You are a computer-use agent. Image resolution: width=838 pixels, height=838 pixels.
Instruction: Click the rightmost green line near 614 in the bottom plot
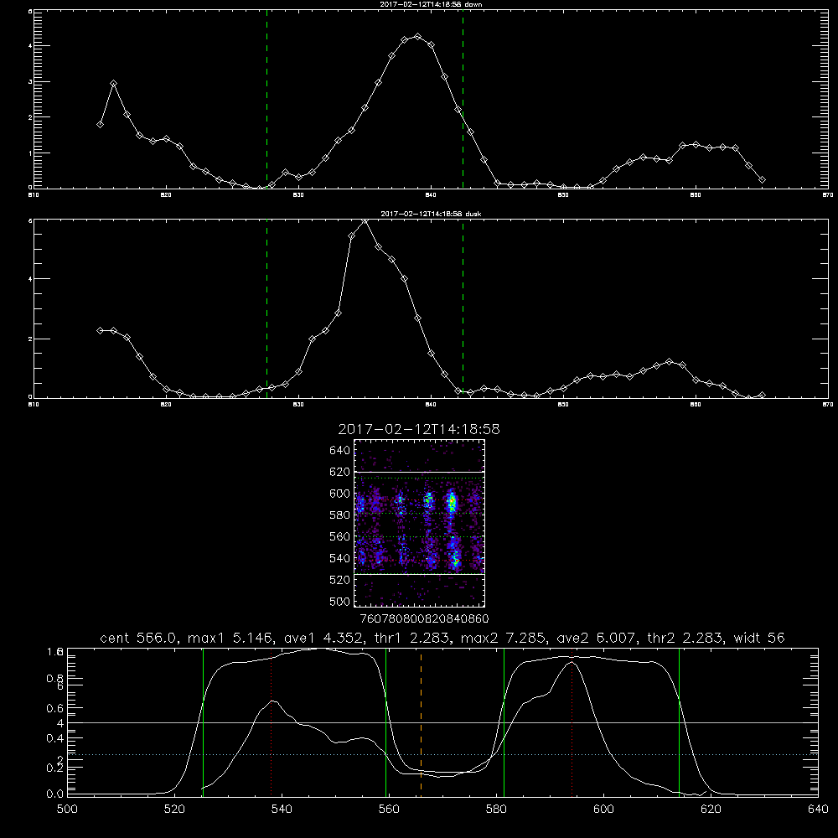tap(680, 722)
